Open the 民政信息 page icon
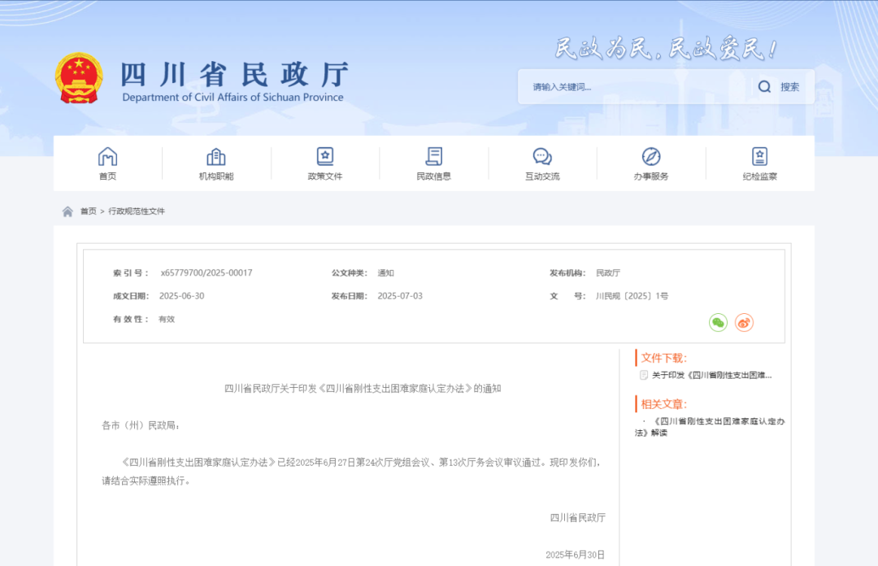 pyautogui.click(x=434, y=156)
